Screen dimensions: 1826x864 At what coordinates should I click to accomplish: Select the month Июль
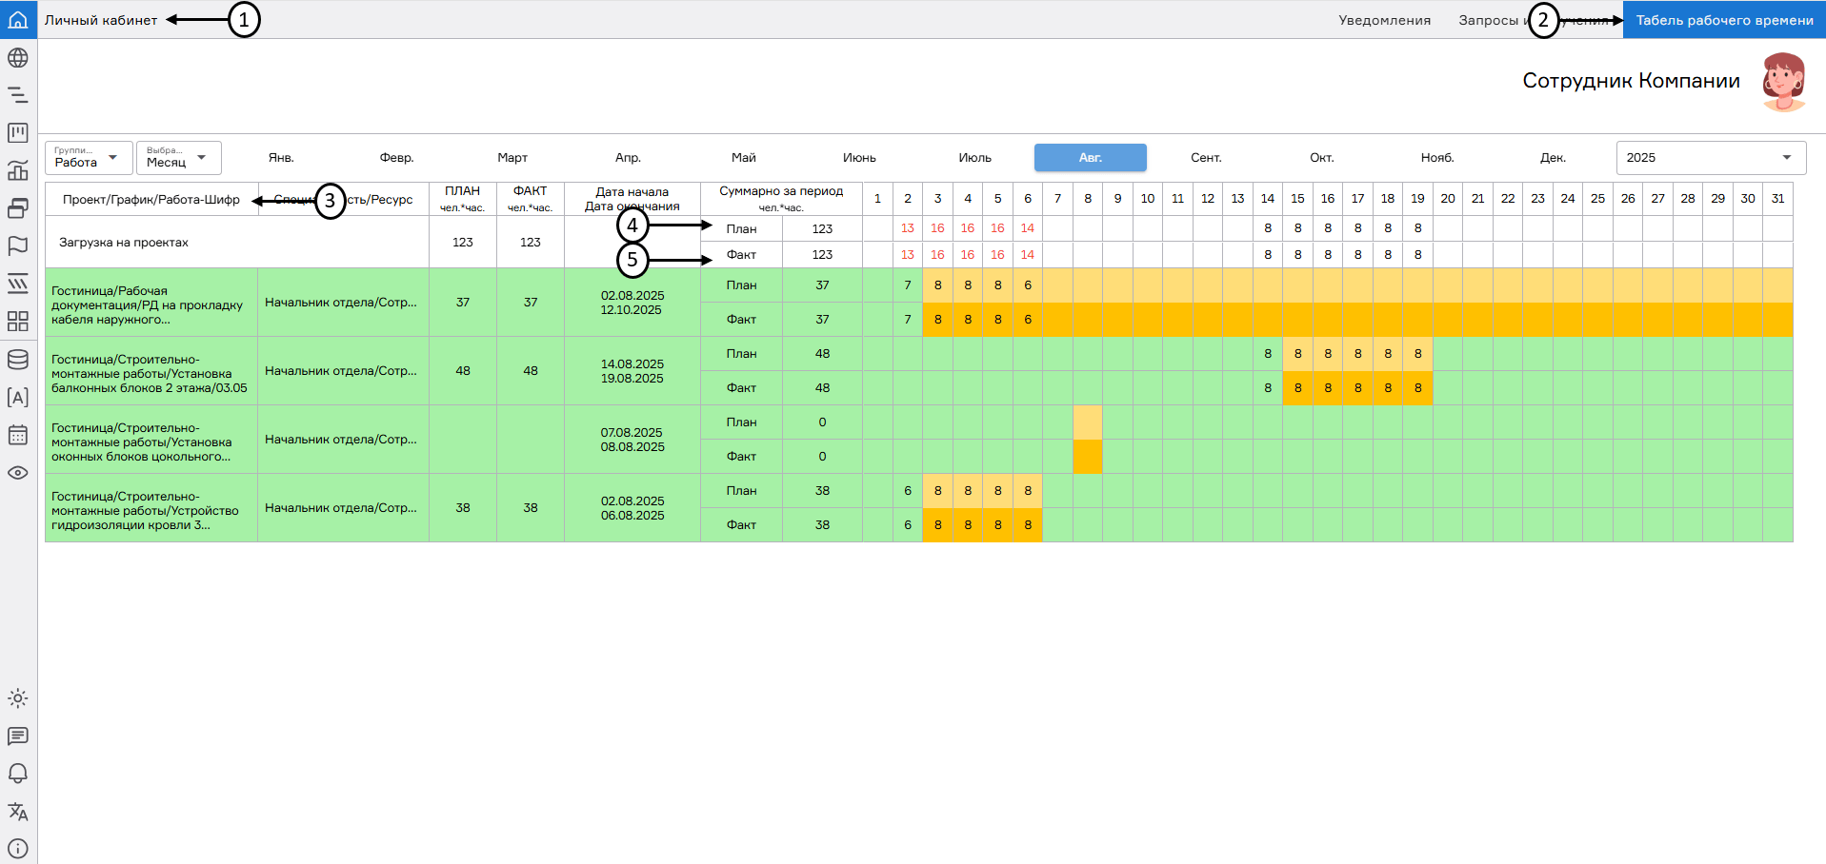974,158
